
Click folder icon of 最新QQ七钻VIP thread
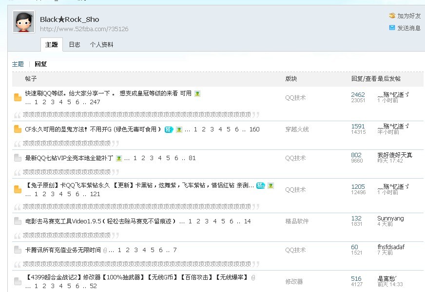point(18,158)
